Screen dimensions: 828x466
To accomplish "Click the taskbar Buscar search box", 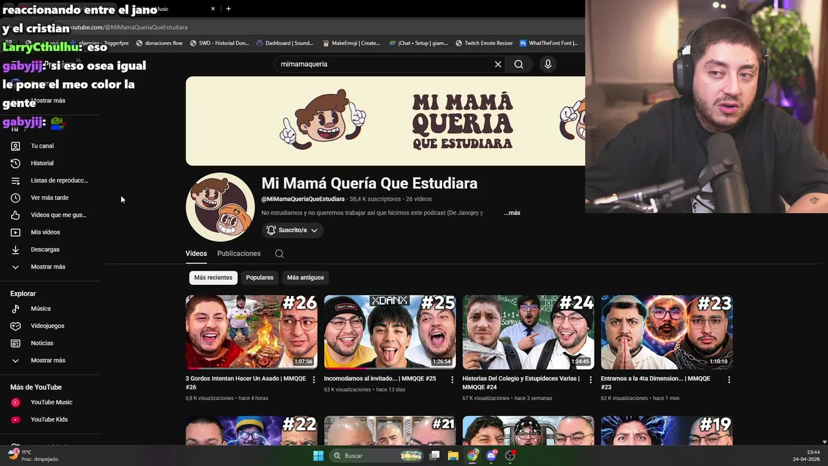I will (377, 456).
